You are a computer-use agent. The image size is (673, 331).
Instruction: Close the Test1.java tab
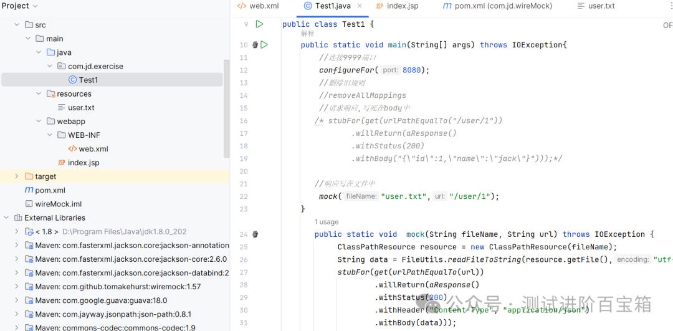(x=360, y=6)
